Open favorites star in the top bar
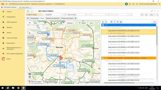The width and height of the screenshot is (161, 90). pos(133,4)
